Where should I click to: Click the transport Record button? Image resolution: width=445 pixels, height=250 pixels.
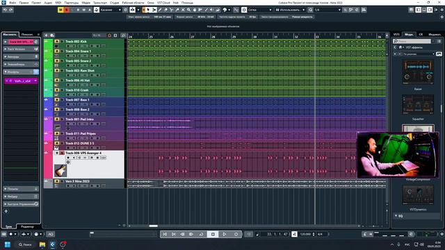236,234
